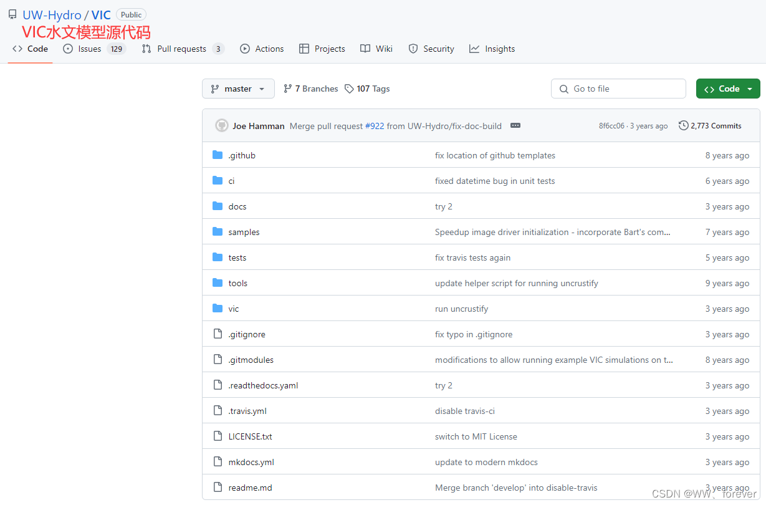766x505 pixels.
Task: Open the Insights tab
Action: point(492,49)
